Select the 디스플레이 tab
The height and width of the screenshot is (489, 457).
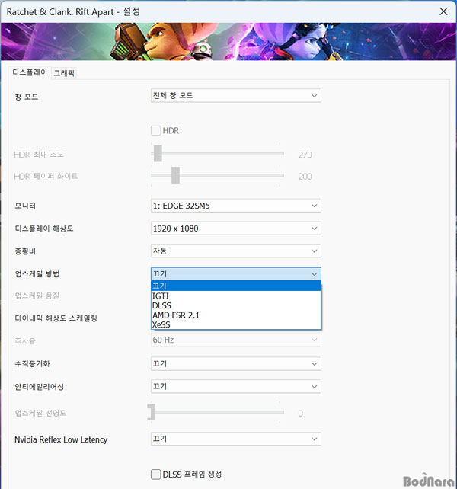coord(30,72)
